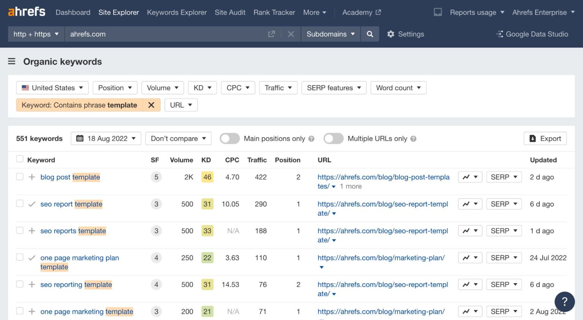Click the Export button
This screenshot has width=583, height=320.
(545, 138)
